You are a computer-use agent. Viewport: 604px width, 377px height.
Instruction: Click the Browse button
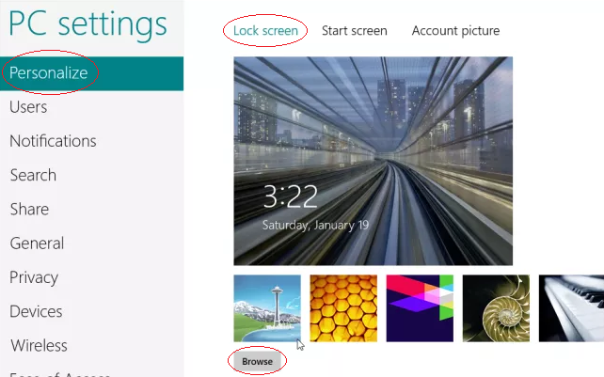[x=258, y=362]
